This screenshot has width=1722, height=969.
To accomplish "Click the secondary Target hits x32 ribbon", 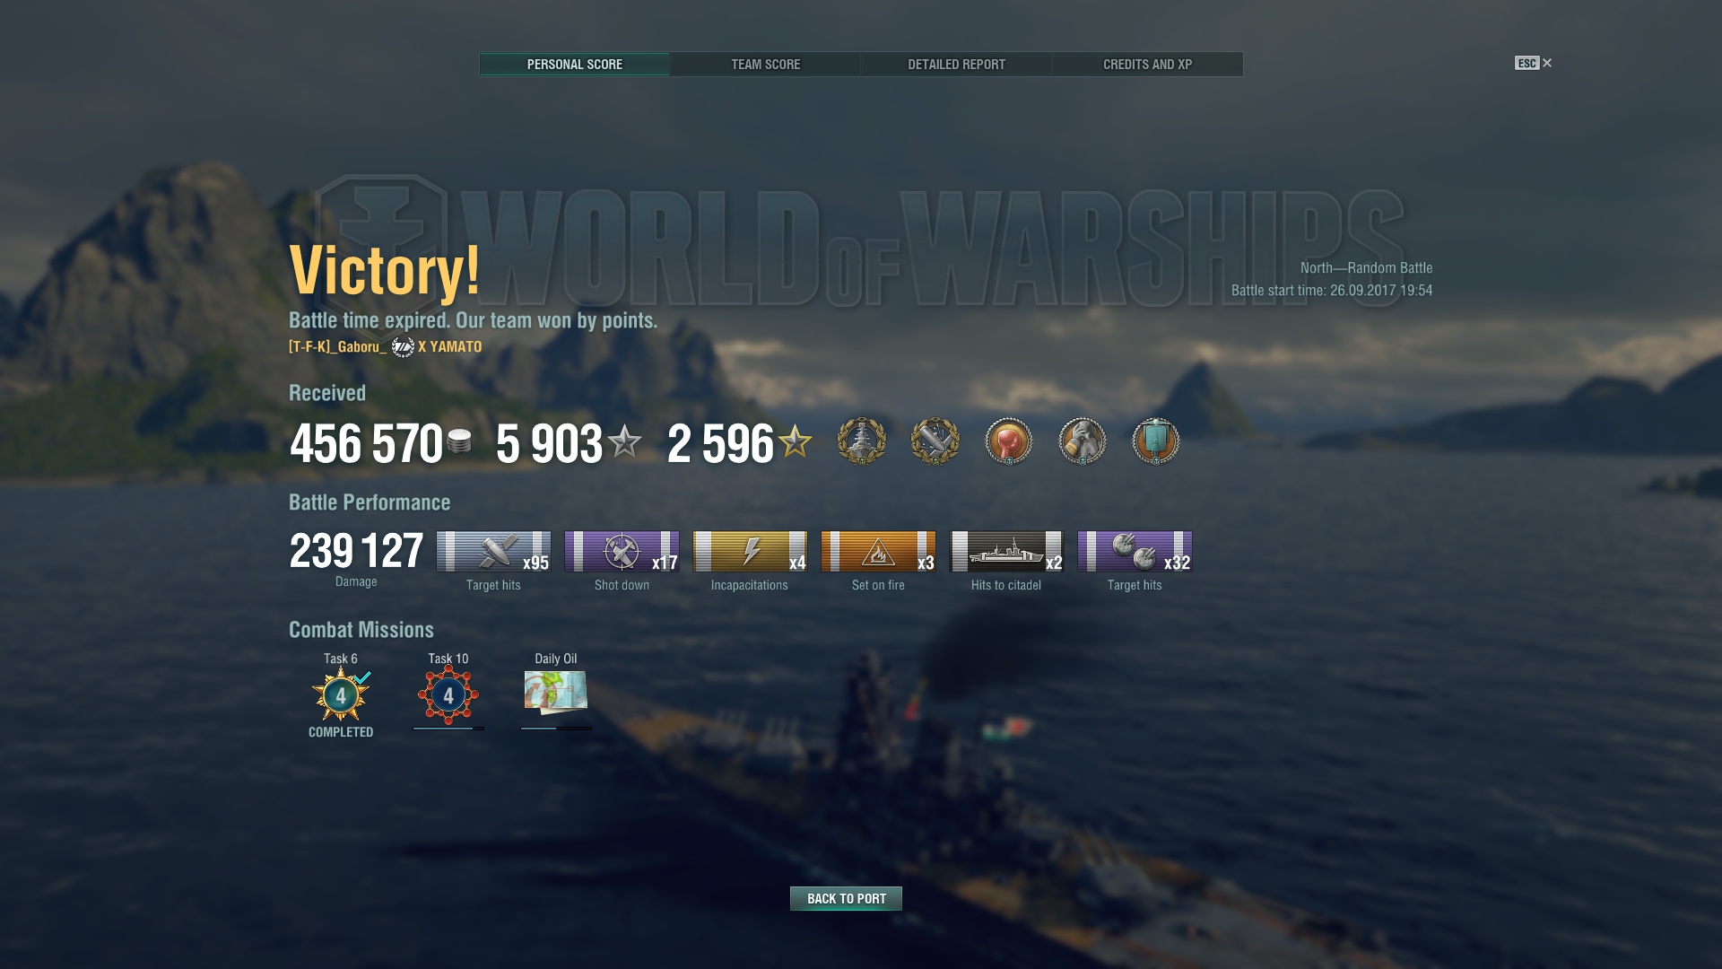I will click(1135, 551).
